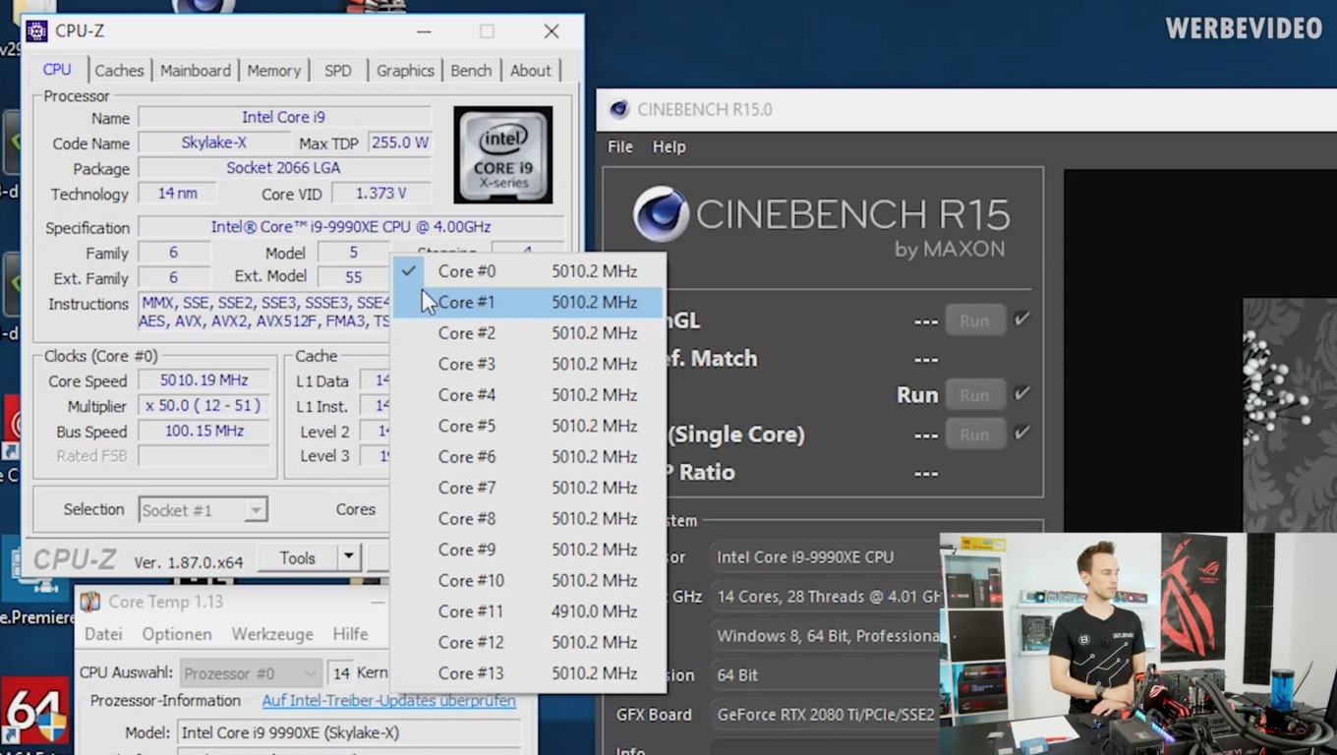Viewport: 1337px width, 755px height.
Task: Choose Core #9 in the list
Action: (x=528, y=550)
